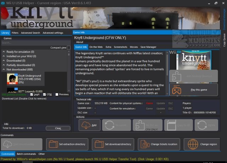The image size is (227, 163).
Task: Switch to the Advanced Search tab
Action: (30, 33)
